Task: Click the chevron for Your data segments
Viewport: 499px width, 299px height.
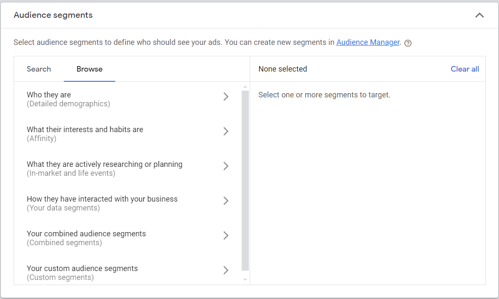Action: (226, 201)
